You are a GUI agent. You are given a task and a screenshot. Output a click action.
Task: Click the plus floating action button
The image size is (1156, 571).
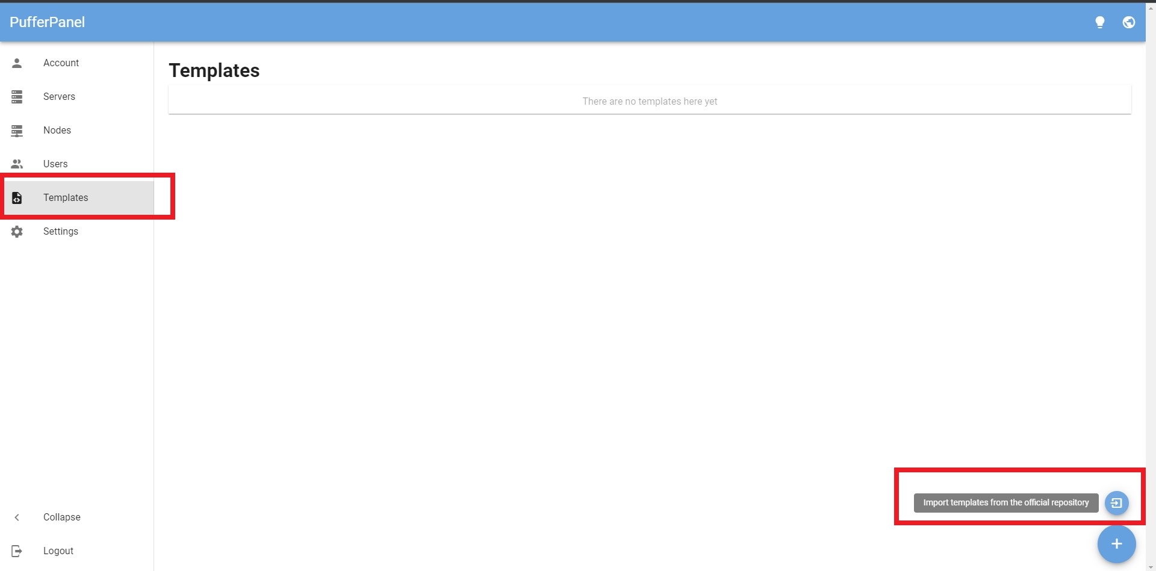click(1116, 543)
